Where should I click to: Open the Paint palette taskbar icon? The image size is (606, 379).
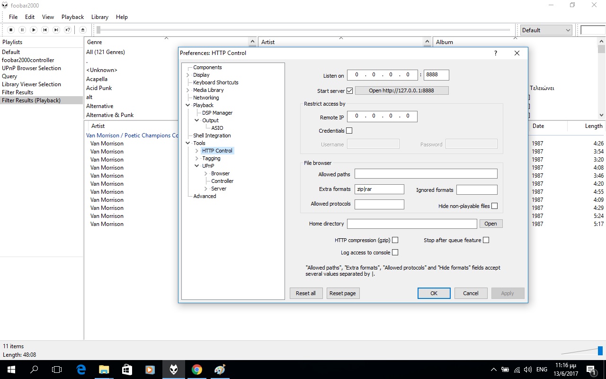tap(220, 370)
